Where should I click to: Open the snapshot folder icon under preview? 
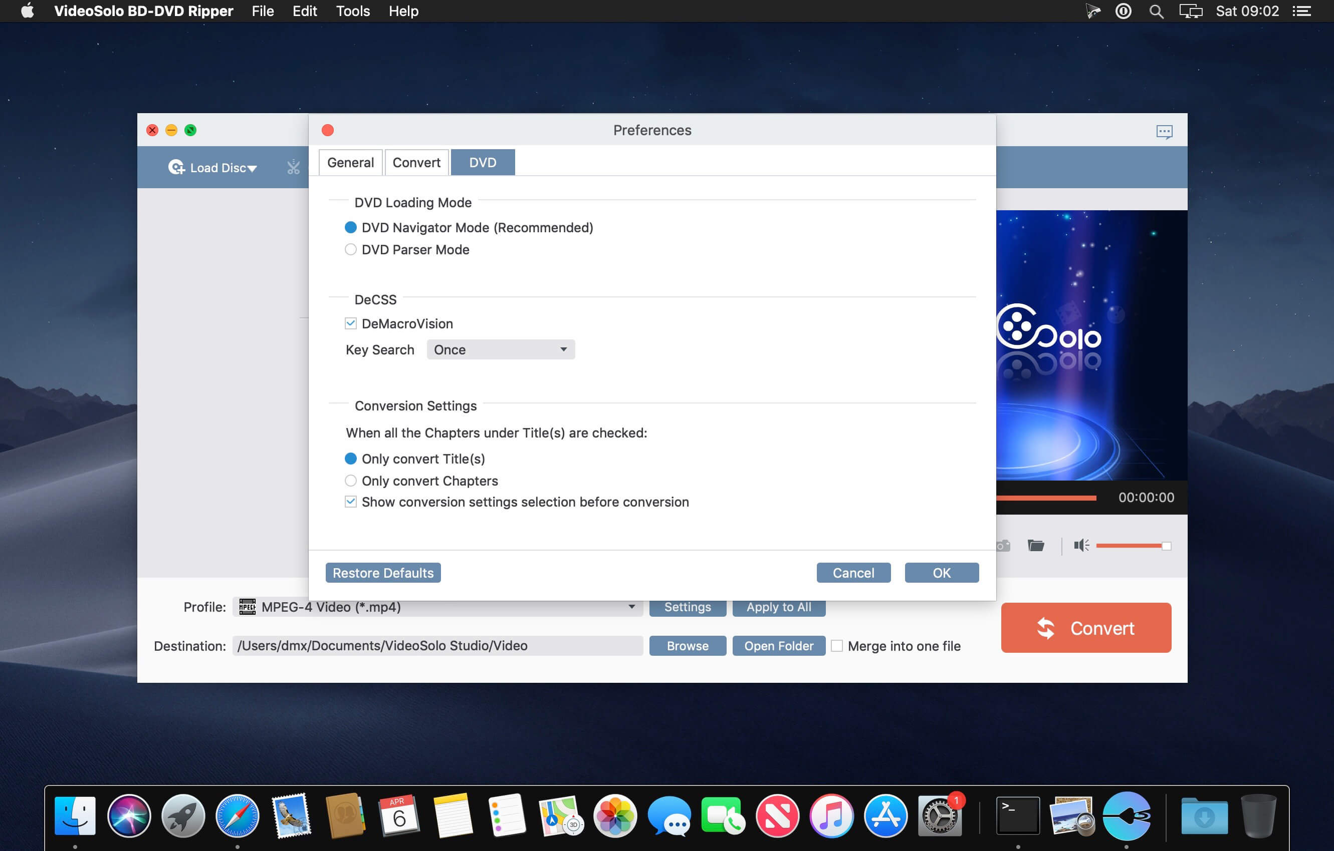point(1035,546)
